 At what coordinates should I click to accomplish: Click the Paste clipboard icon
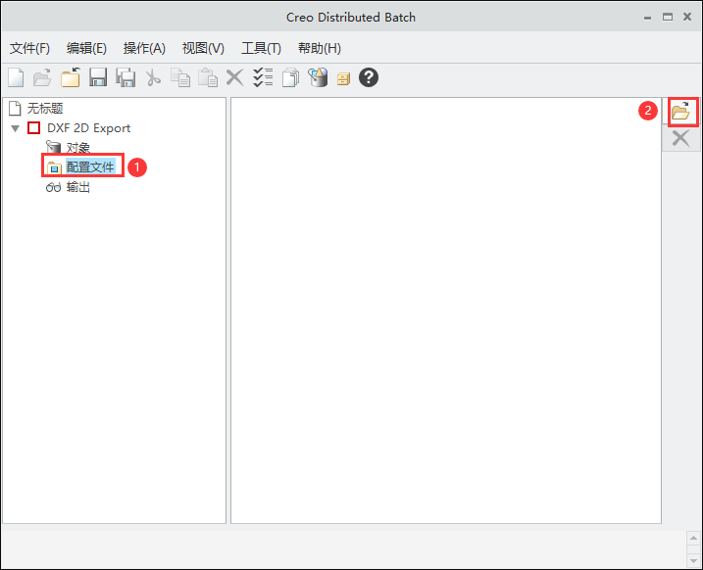[x=208, y=77]
